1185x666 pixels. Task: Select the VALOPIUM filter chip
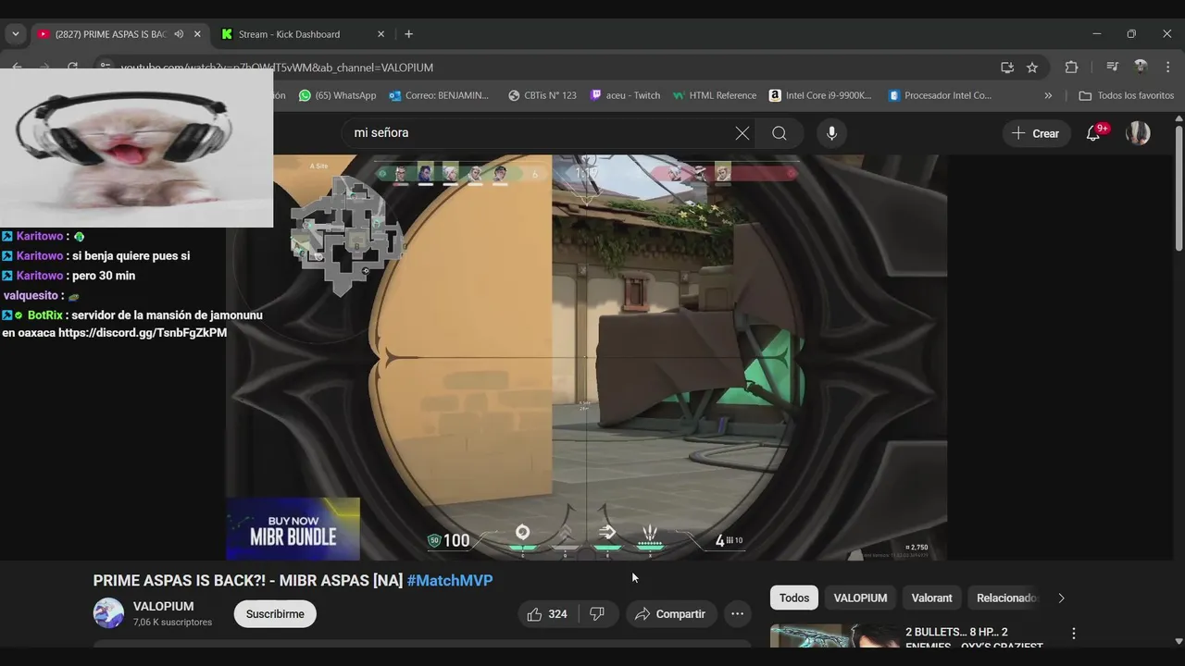coord(861,598)
